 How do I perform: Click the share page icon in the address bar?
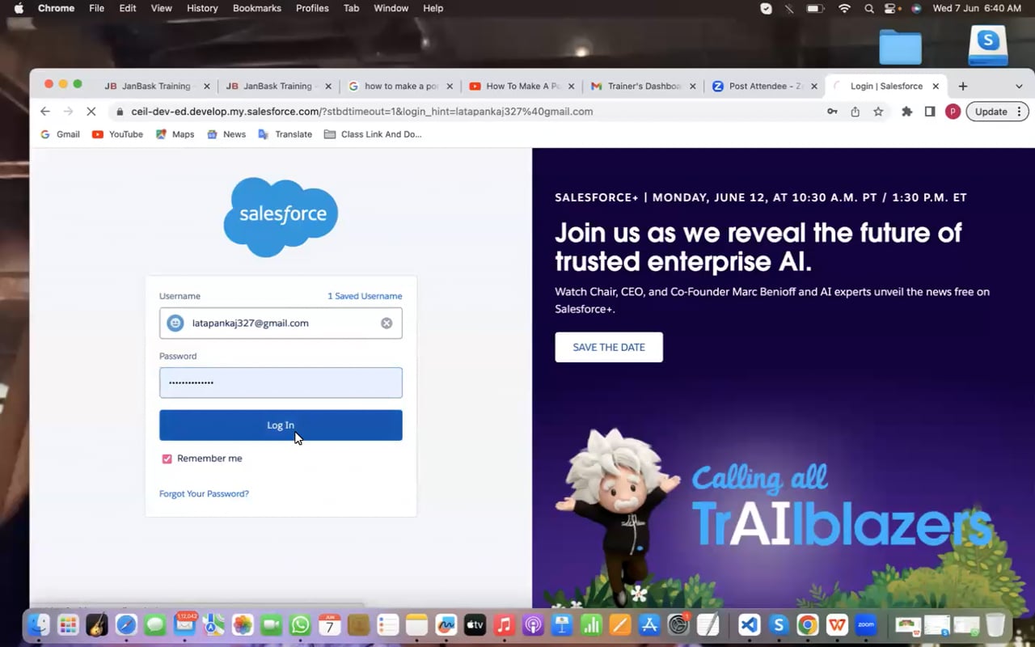[x=855, y=112]
